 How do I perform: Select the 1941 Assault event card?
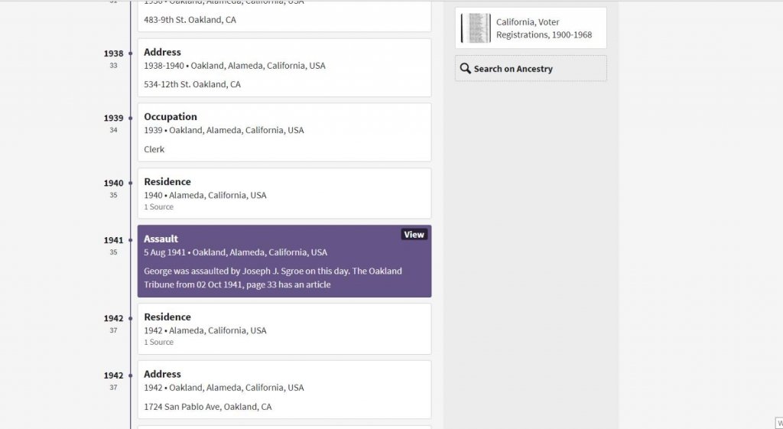[x=284, y=262]
